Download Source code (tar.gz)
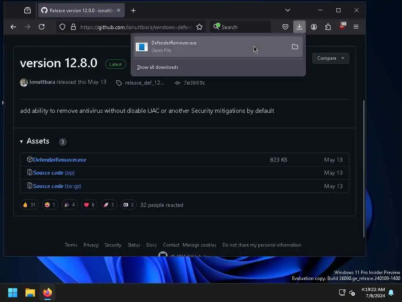This screenshot has height=302, width=402. point(57,186)
